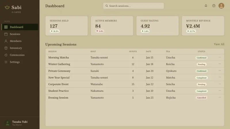Click host Suzuki in table

95,71
